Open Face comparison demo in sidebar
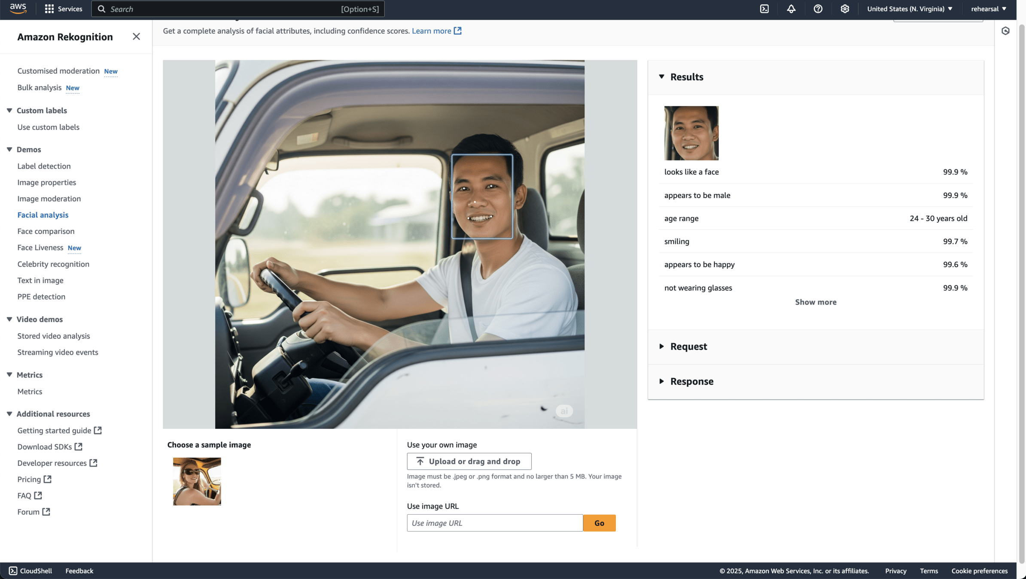The height and width of the screenshot is (579, 1026). coord(46,231)
